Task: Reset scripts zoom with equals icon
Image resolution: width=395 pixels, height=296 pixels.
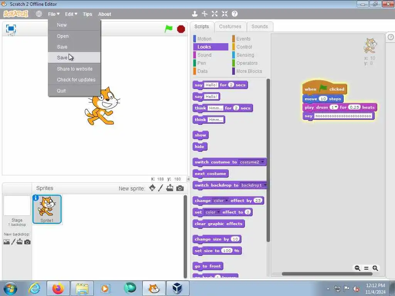Action: (366, 268)
